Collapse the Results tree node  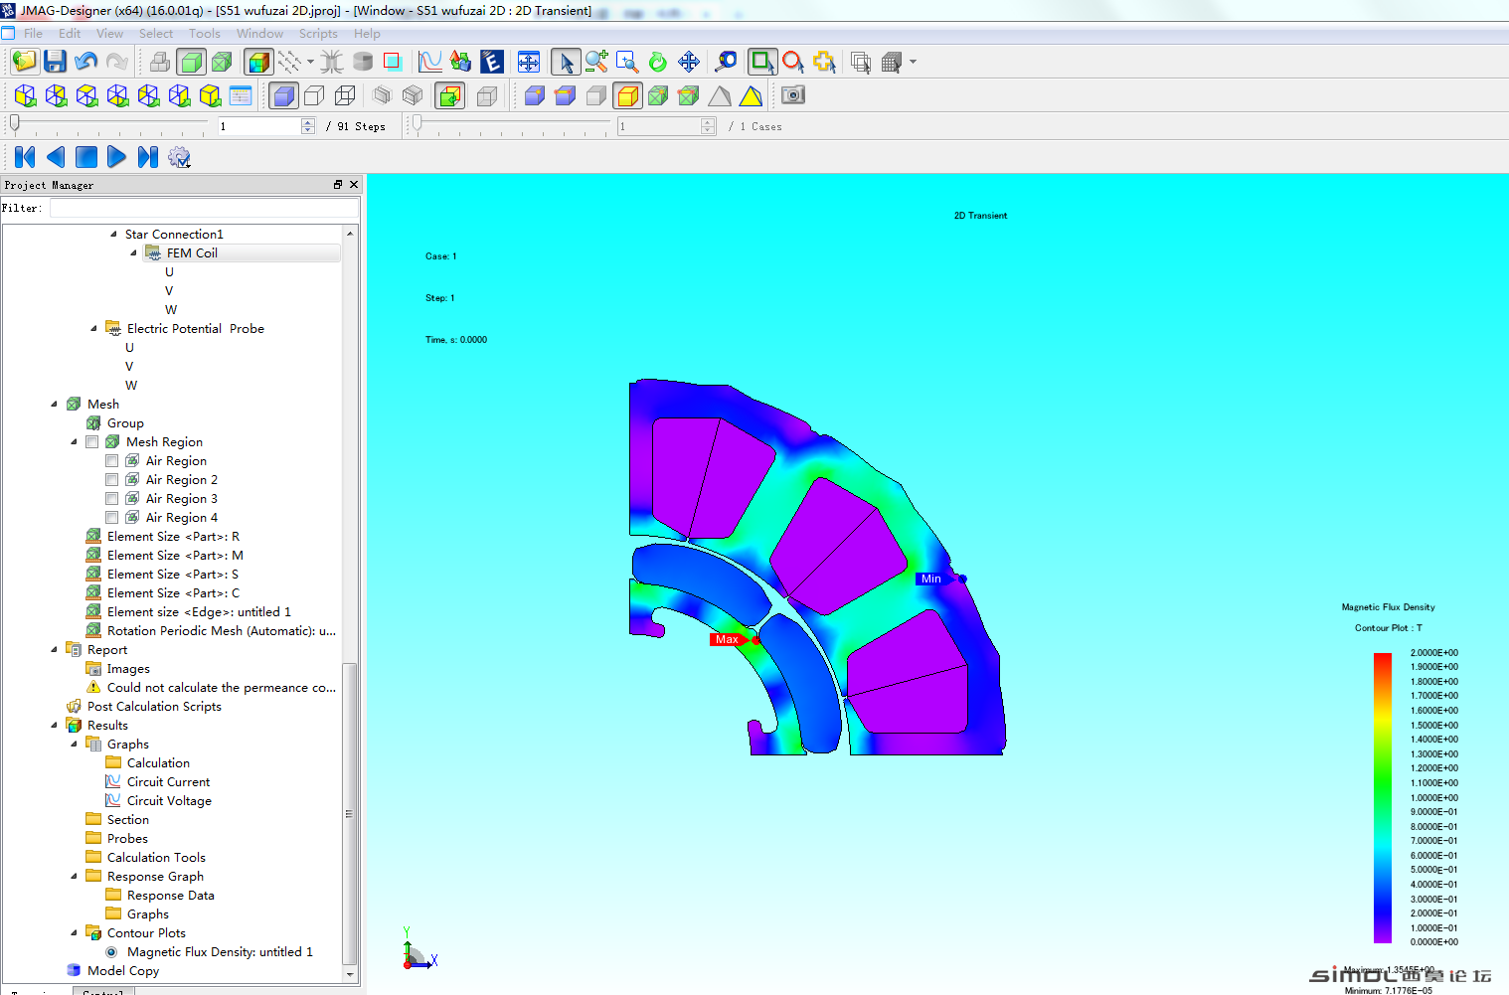(x=54, y=726)
